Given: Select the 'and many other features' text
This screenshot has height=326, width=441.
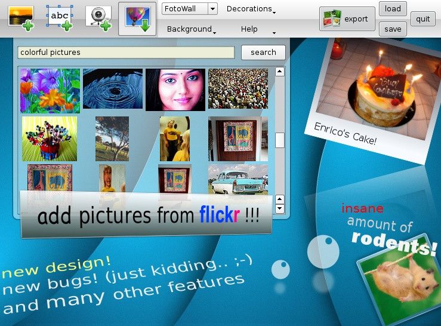Looking at the screenshot, I should [124, 294].
